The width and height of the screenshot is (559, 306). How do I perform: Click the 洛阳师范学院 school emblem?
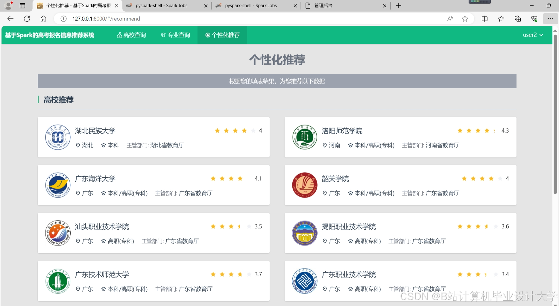[304, 137]
